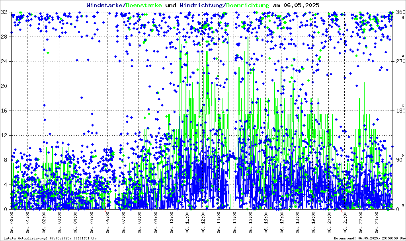Viewport: 406px width, 241px height.
Task: Click the '16:00' time axis label
Action: pos(266,218)
